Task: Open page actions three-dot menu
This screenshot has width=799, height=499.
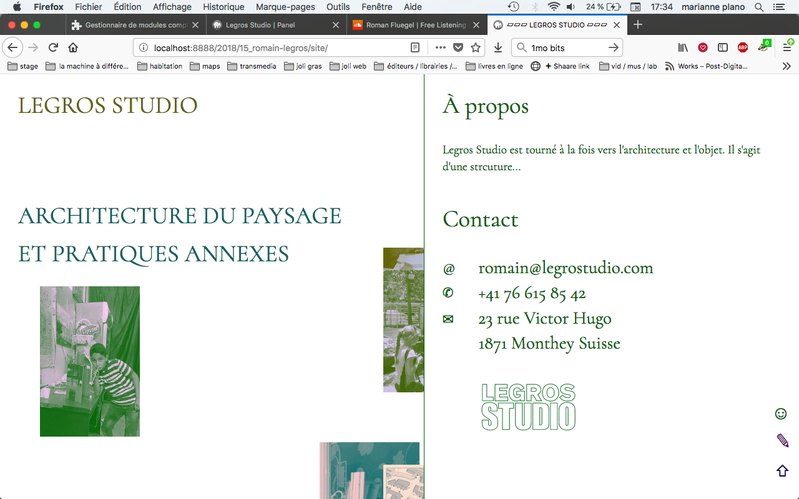Action: tap(441, 47)
